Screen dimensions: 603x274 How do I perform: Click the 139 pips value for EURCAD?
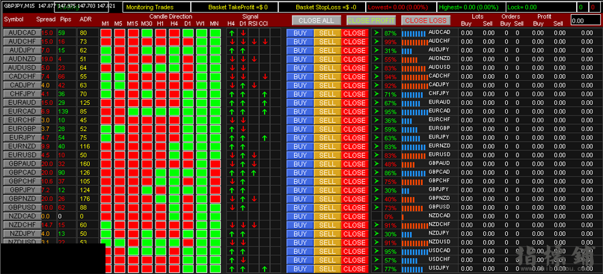click(64, 112)
